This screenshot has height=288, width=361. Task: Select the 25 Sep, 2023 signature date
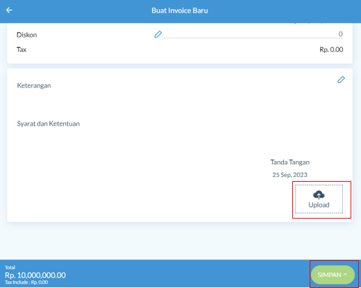pos(289,175)
